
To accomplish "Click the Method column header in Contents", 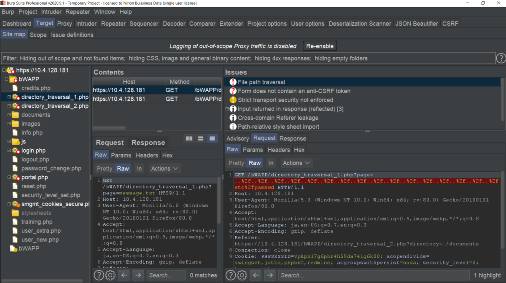I will point(180,82).
